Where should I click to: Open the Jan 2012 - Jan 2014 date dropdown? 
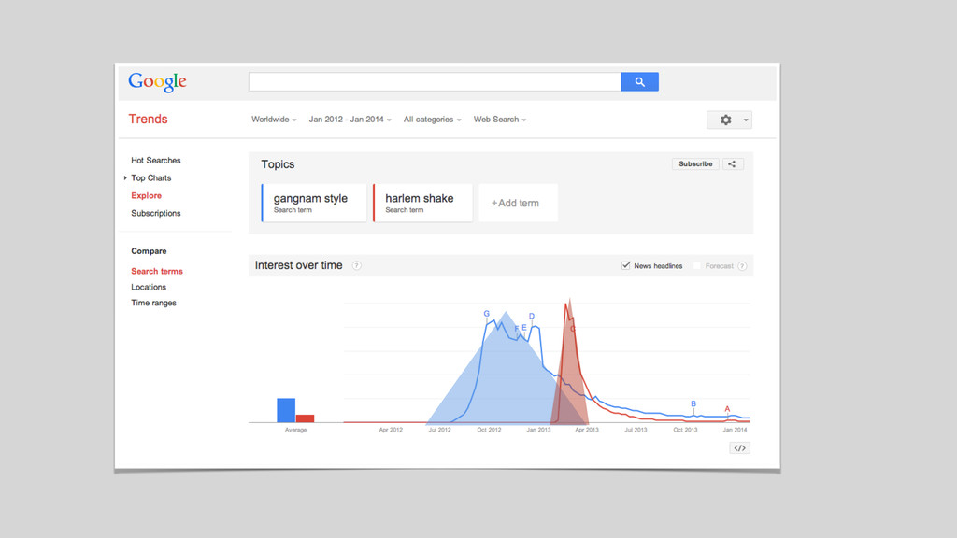[x=350, y=120]
